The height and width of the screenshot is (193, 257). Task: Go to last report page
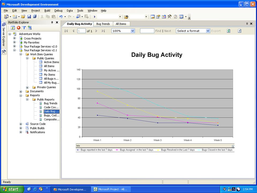[103, 31]
